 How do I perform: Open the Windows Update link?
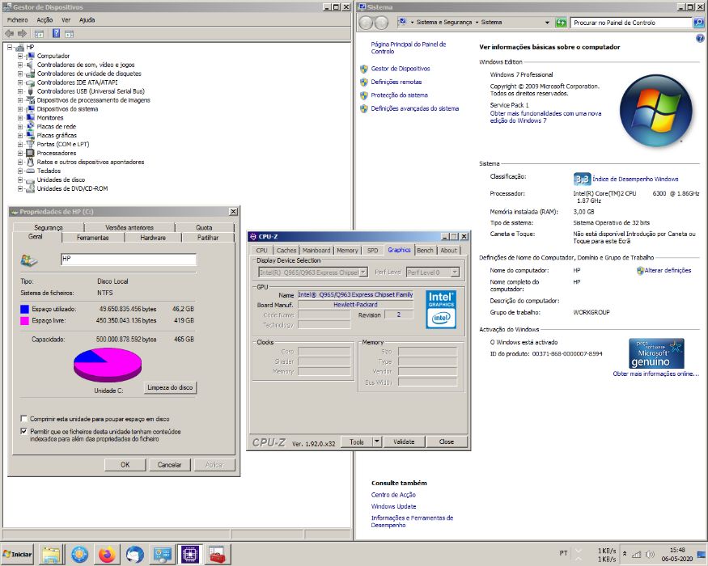tap(393, 506)
